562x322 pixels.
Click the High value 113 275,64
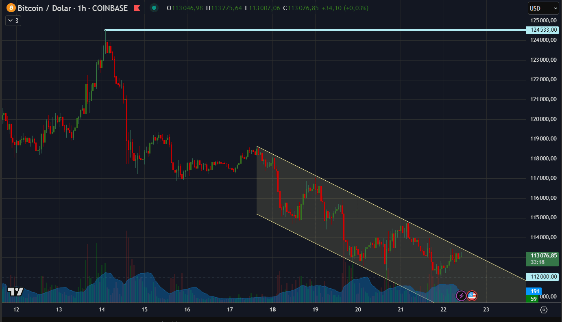(226, 8)
